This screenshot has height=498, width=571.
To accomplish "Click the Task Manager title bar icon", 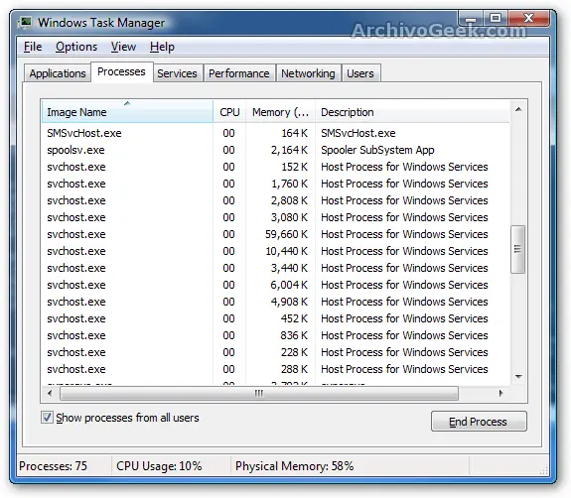I will tap(26, 22).
